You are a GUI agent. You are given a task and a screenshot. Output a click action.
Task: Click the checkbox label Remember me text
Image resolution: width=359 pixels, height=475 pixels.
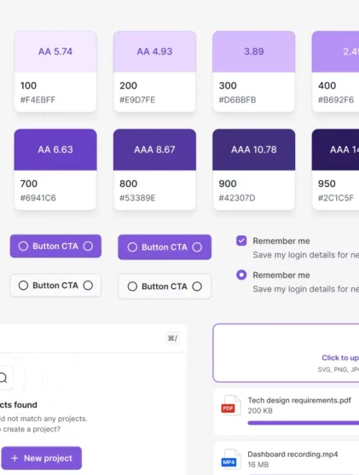[x=281, y=241]
